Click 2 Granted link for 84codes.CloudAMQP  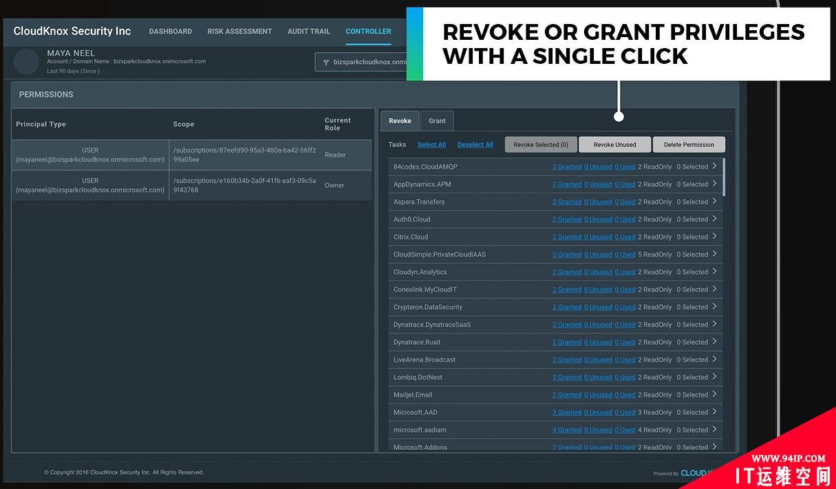567,167
